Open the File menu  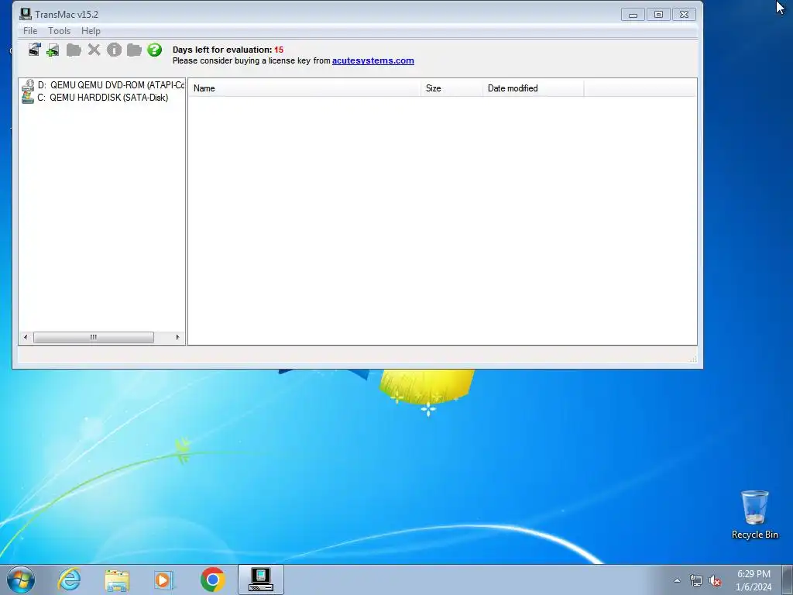tap(30, 31)
